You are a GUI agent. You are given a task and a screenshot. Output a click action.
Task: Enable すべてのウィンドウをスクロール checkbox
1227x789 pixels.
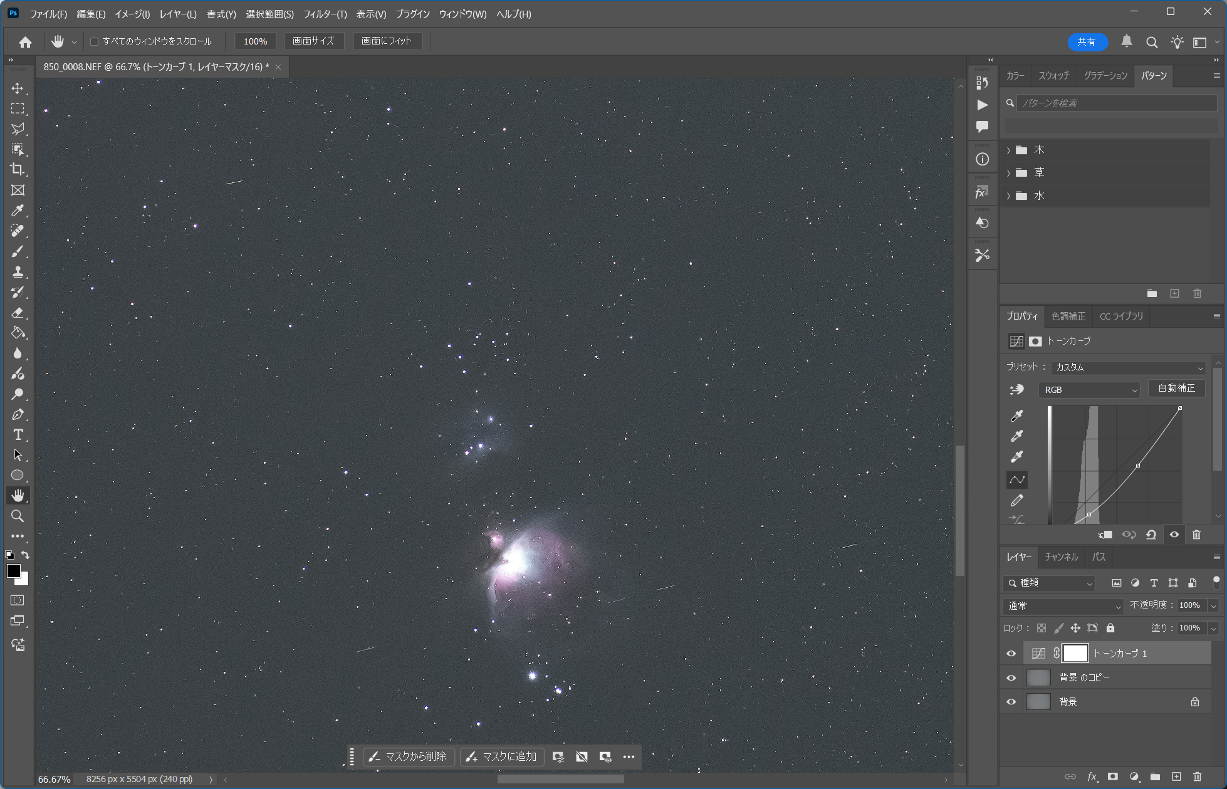[95, 42]
